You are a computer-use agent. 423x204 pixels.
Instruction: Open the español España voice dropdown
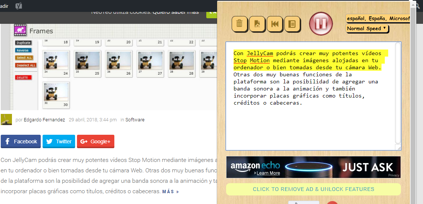point(378,19)
